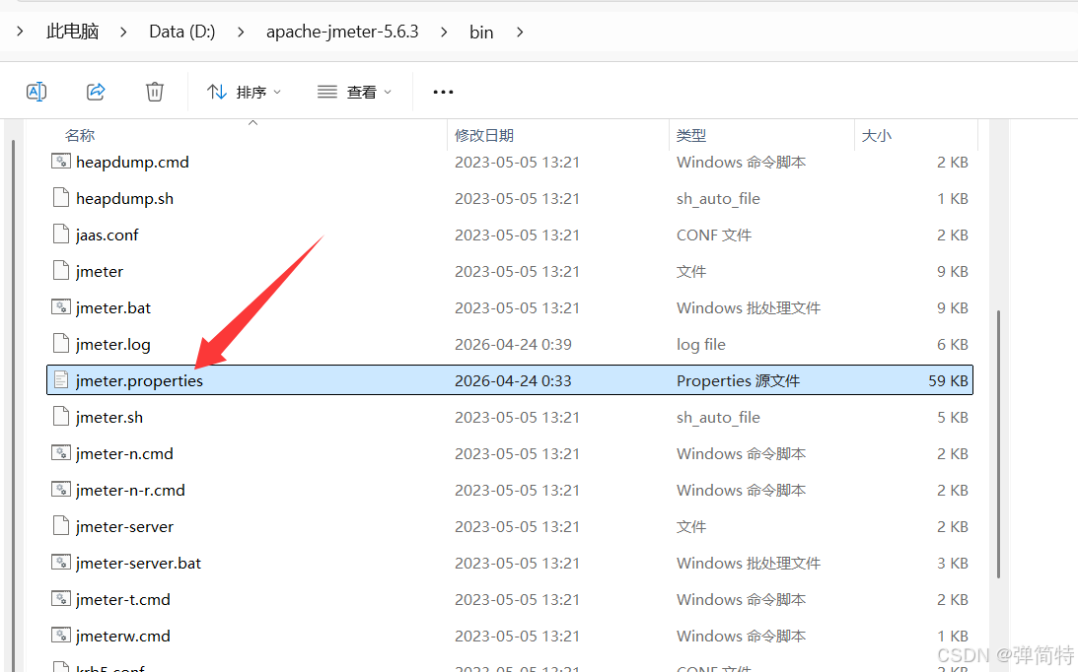The width and height of the screenshot is (1078, 672).
Task: Click the jmeter.sh file icon
Action: [61, 417]
